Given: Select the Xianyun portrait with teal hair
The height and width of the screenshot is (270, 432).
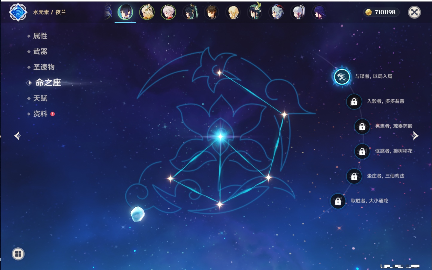Looking at the screenshot, I should pos(190,12).
